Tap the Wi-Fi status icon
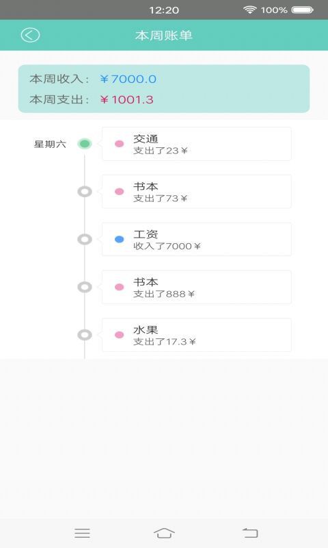 point(249,10)
